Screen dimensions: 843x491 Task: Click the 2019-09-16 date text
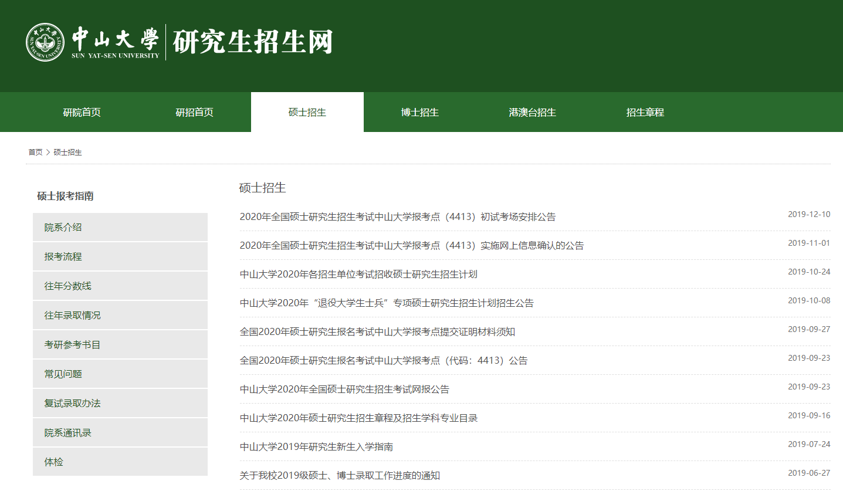pyautogui.click(x=809, y=415)
